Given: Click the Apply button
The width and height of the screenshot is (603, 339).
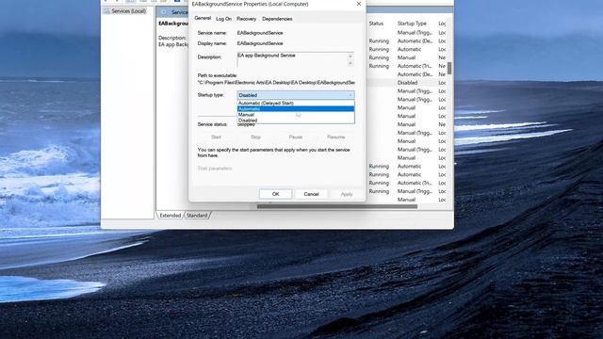Looking at the screenshot, I should point(347,194).
